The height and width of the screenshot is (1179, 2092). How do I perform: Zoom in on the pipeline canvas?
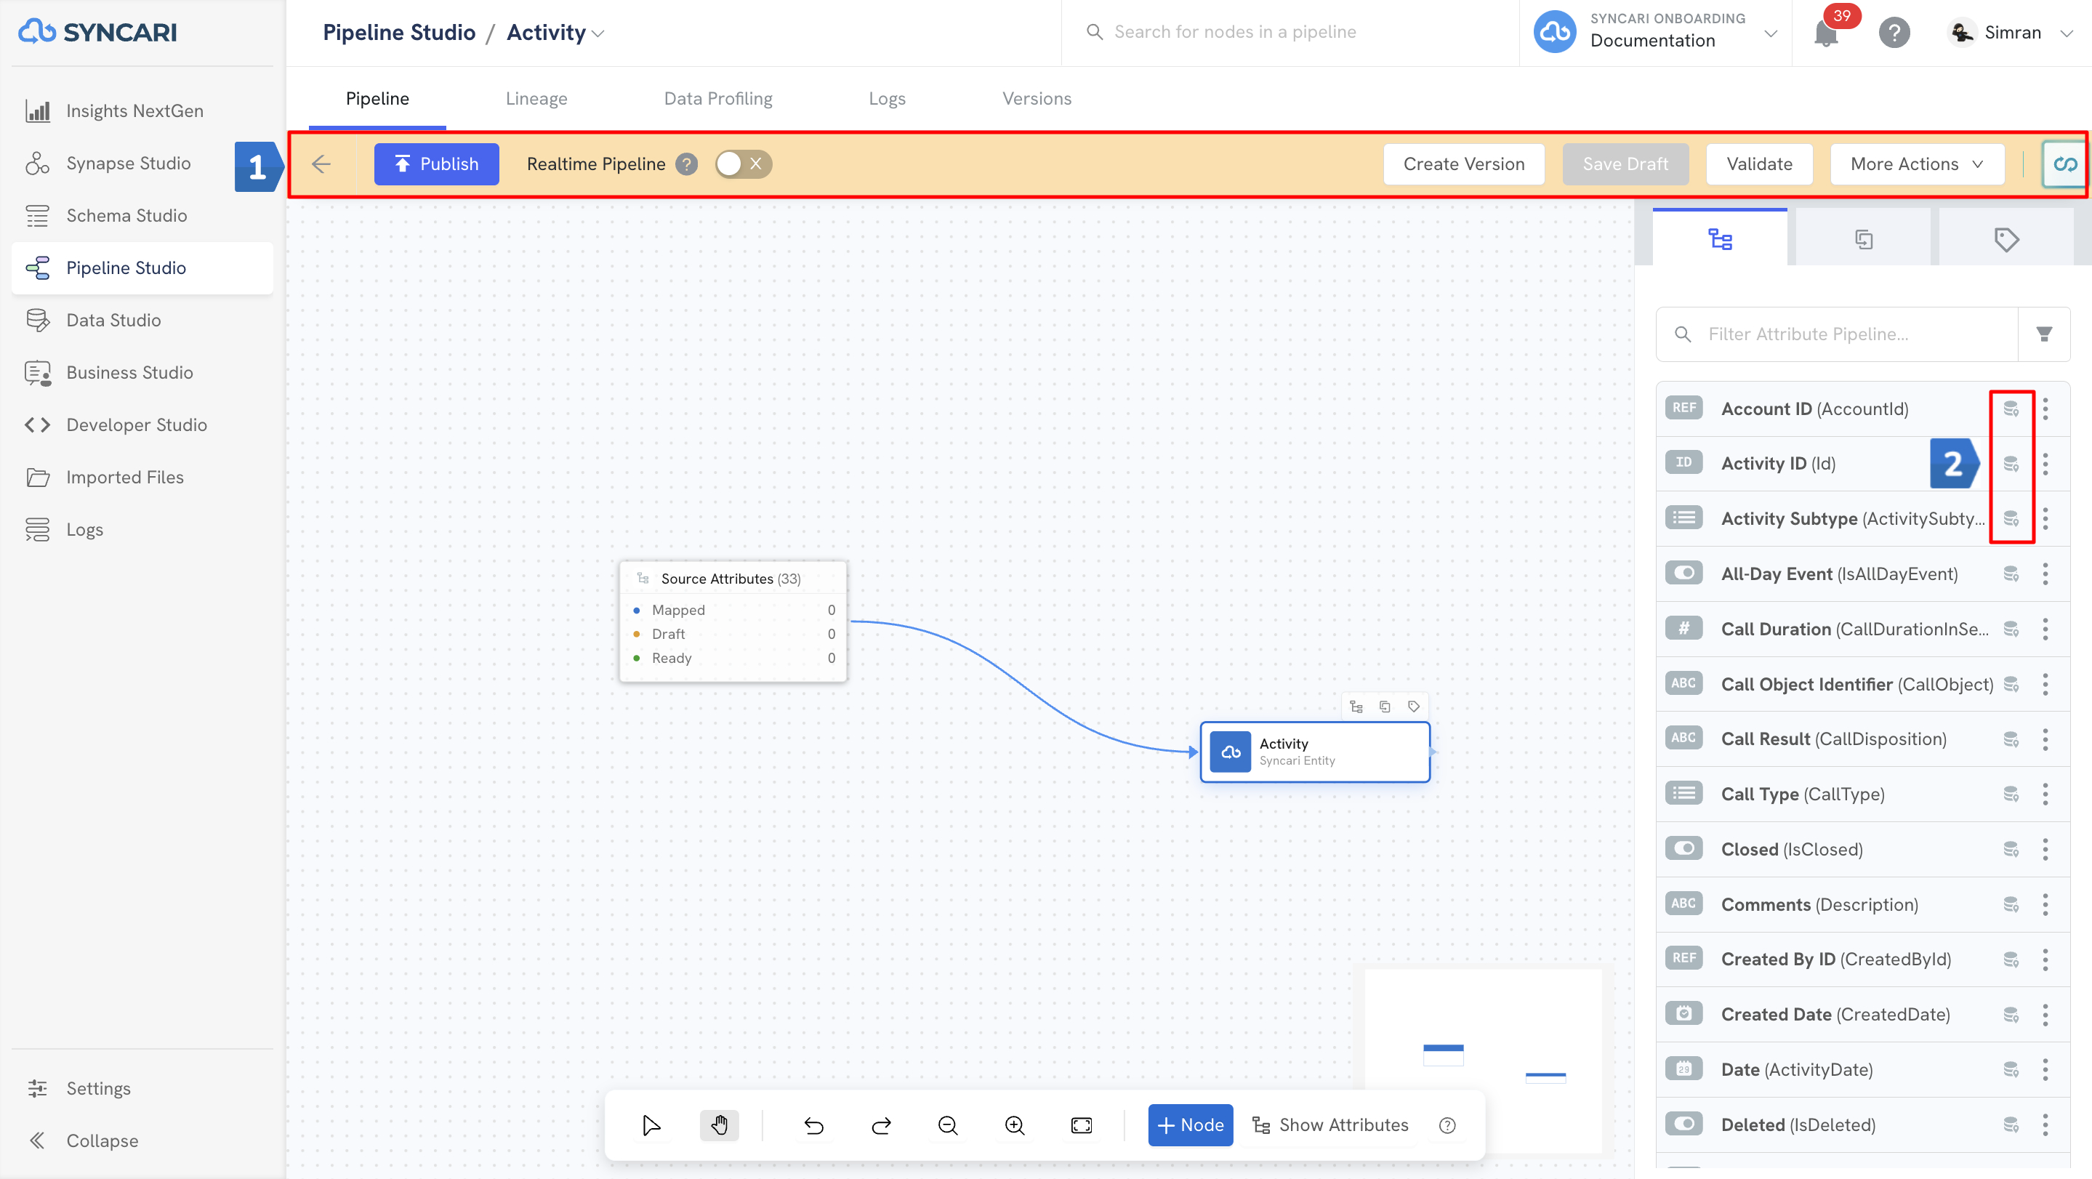tap(1015, 1124)
